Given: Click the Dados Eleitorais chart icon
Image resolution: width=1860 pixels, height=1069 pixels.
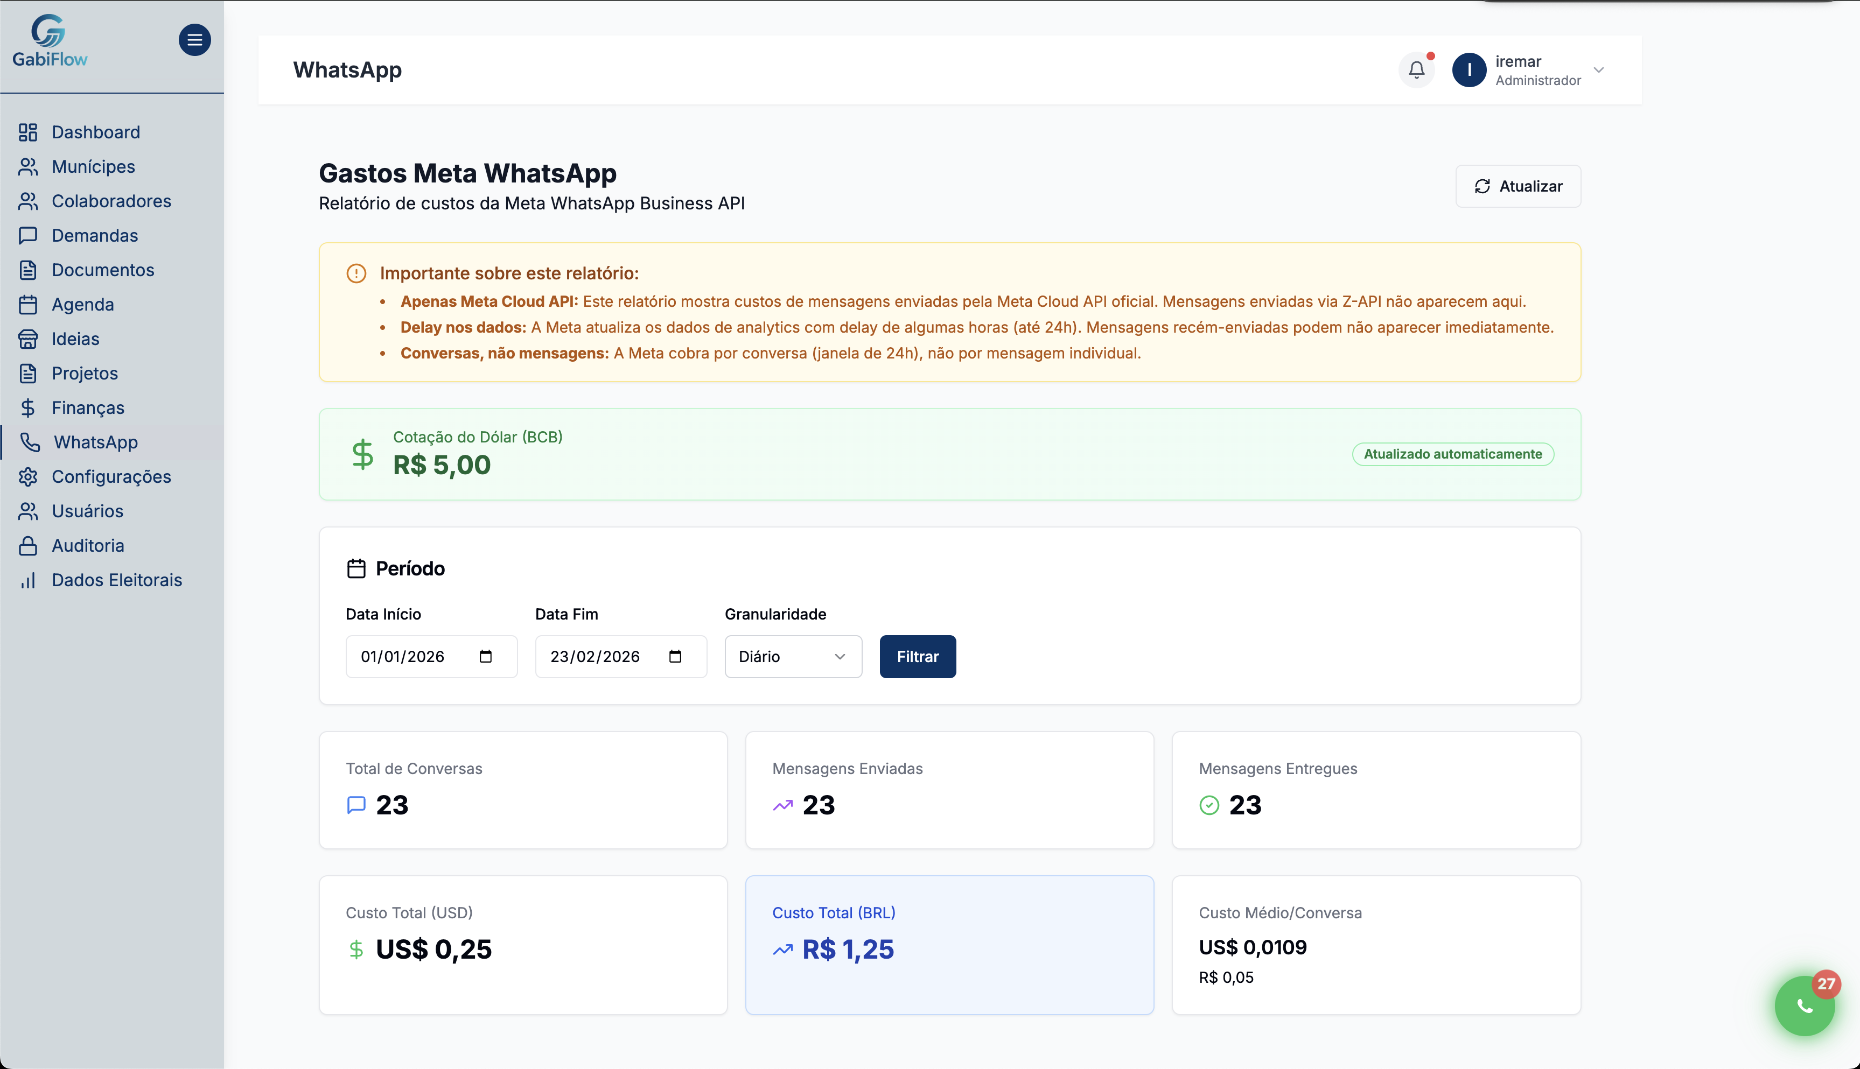Looking at the screenshot, I should [28, 580].
